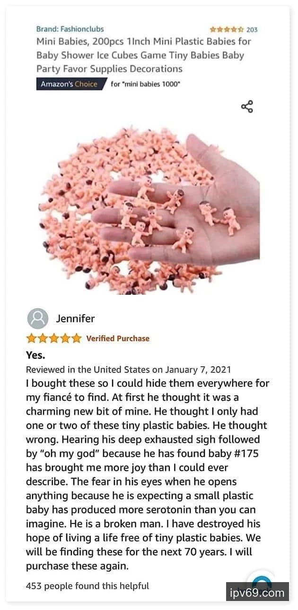Click the share icon above product image

tap(247, 106)
